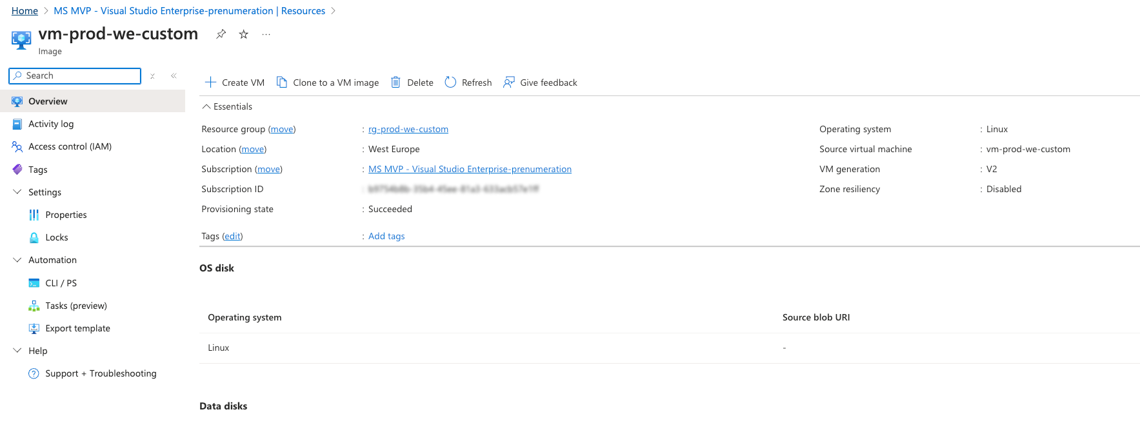Click the magnifier icon in search box

click(18, 75)
